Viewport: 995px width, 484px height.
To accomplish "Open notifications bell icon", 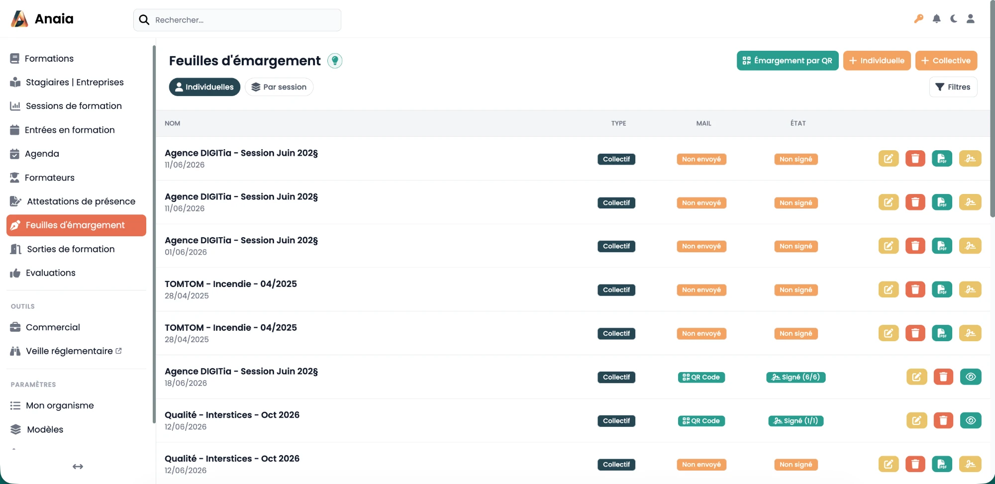I will point(936,19).
